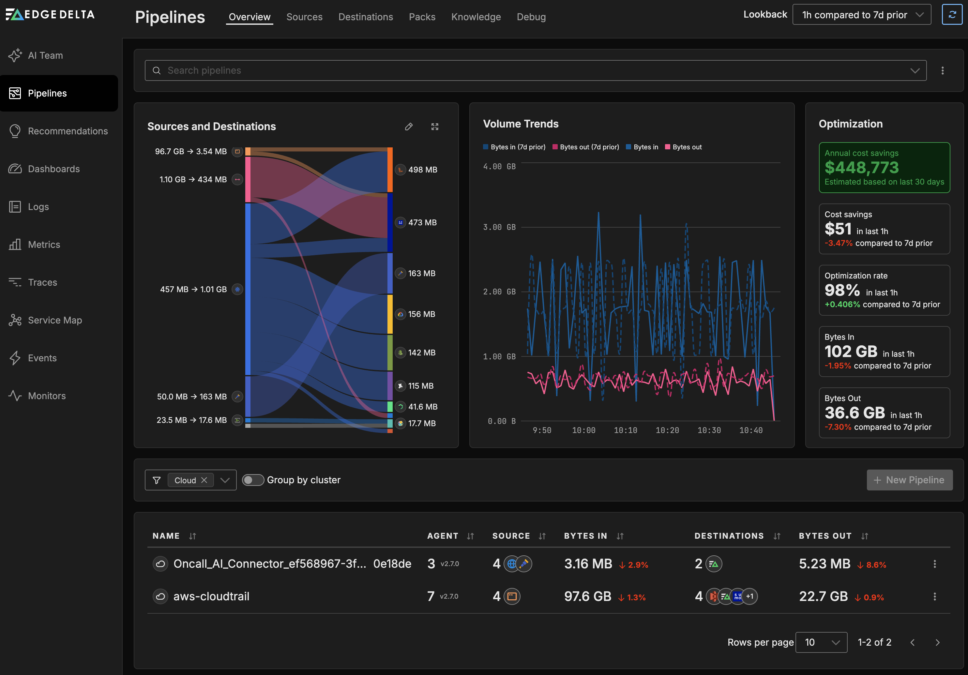
Task: Expand the Cloud filter dropdown chevron
Action: pyautogui.click(x=225, y=480)
